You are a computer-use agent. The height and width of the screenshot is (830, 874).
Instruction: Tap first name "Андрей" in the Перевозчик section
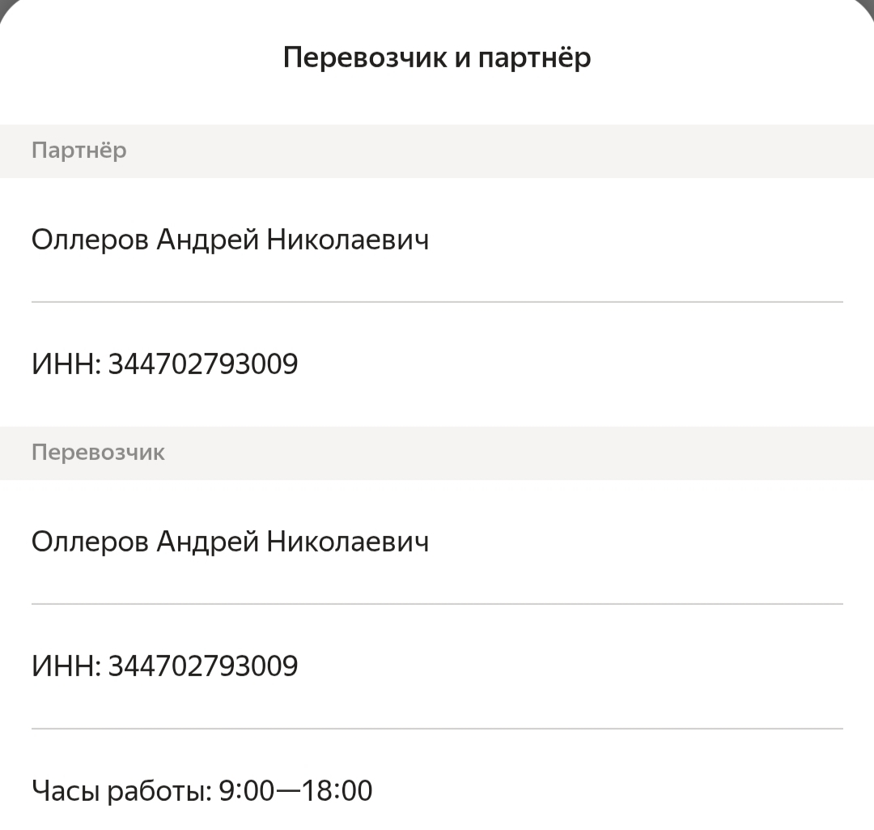click(207, 542)
